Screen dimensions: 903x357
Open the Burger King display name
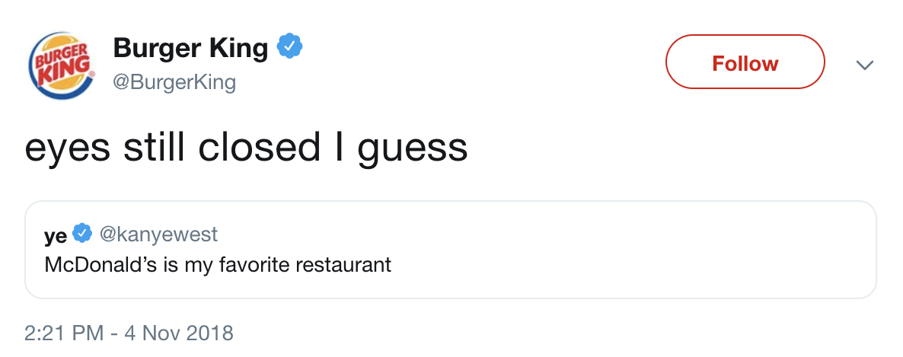tap(190, 49)
